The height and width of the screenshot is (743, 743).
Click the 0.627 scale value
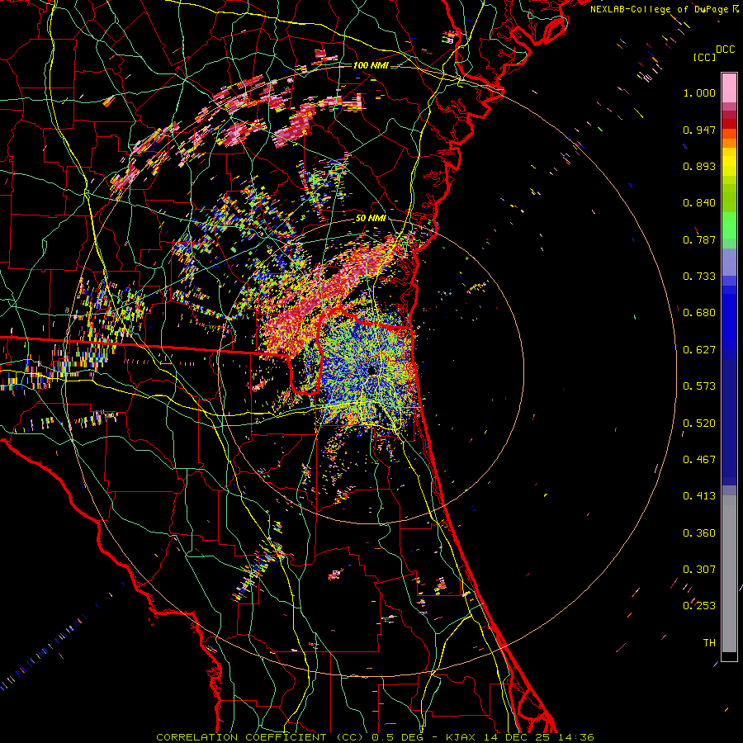699,350
